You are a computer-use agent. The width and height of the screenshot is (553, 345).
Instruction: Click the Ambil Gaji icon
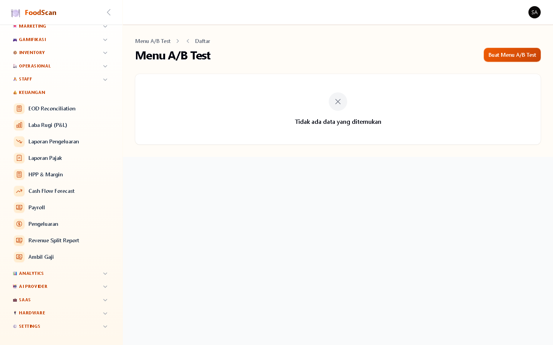coord(19,257)
